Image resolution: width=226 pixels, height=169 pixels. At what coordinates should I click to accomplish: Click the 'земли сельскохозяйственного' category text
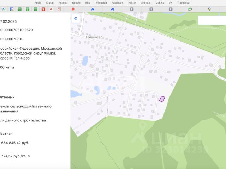26,106
